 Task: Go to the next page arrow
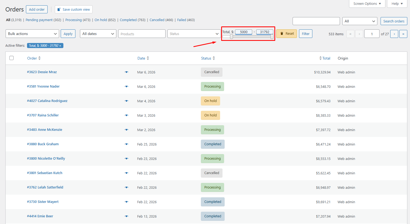tap(394, 34)
